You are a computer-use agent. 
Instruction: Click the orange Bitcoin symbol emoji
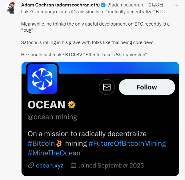tap(60, 143)
